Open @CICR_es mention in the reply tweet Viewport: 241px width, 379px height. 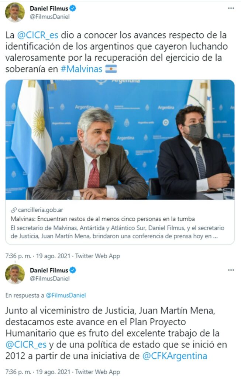(x=26, y=345)
